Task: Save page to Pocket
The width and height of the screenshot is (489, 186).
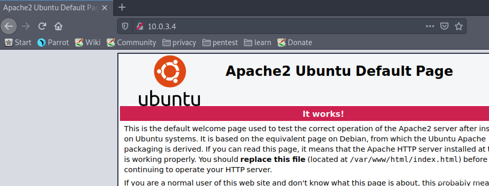Action: 444,26
